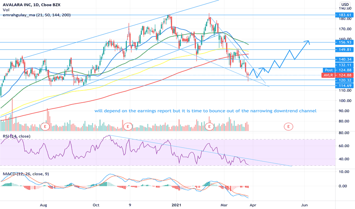Click the 120.32 price level tag
The image size is (355, 209).
pyautogui.click(x=345, y=81)
